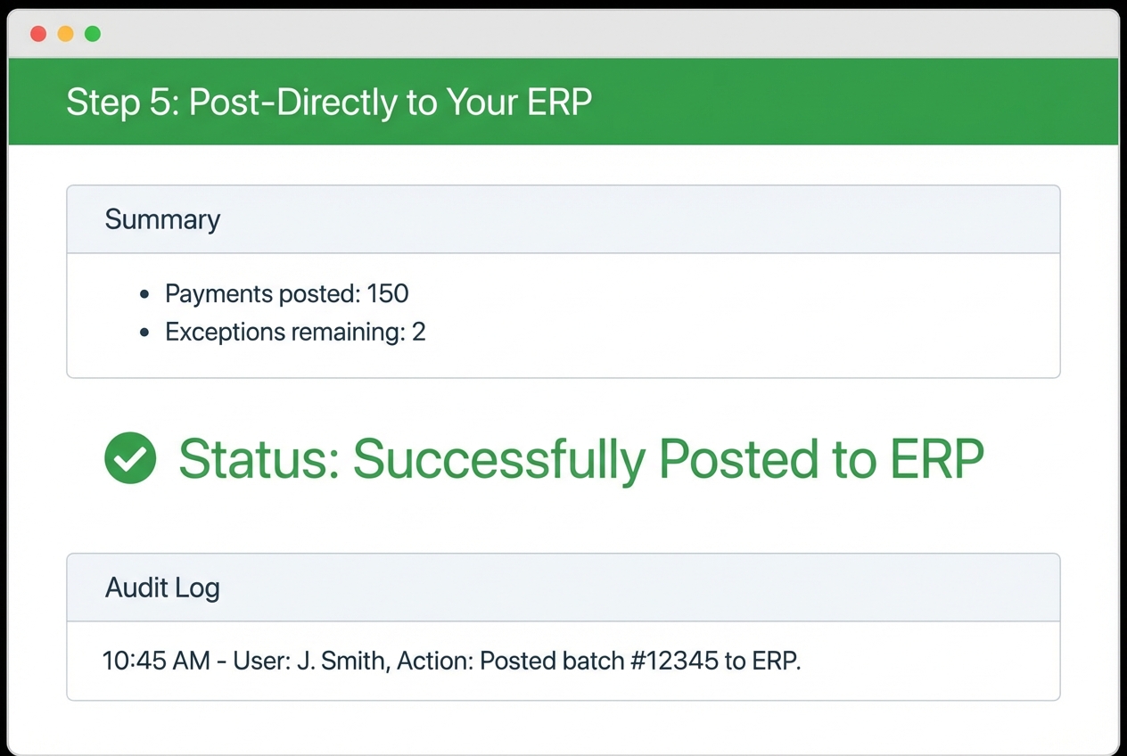Click the green window icon button
Viewport: 1127px width, 756px height.
(92, 33)
